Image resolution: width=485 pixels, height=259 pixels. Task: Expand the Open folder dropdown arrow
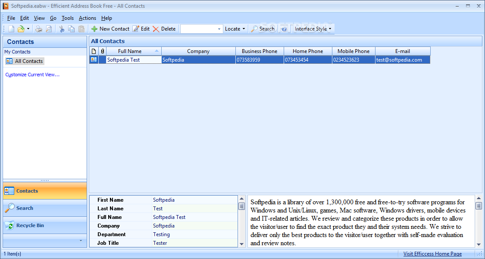[28, 29]
